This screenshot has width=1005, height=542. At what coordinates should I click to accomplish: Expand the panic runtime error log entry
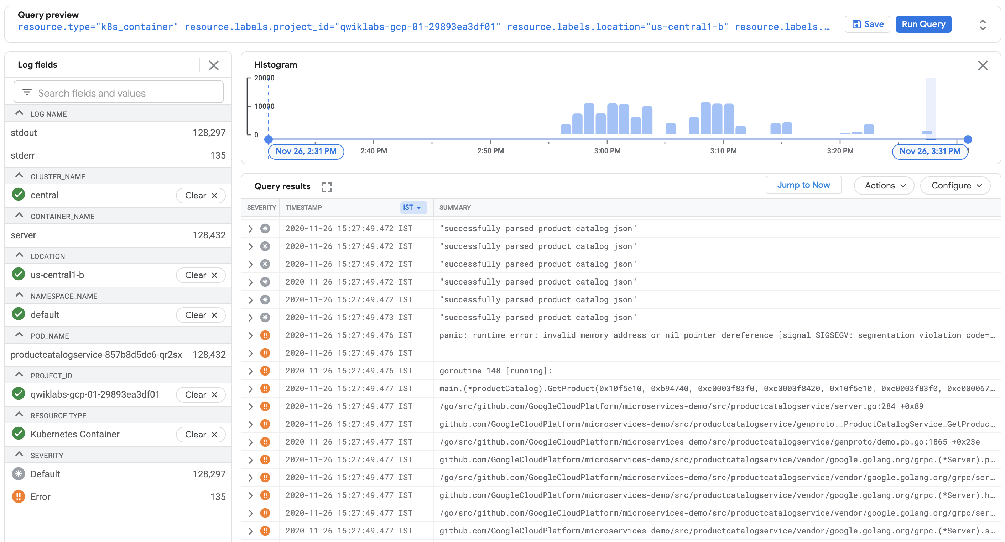tap(251, 335)
